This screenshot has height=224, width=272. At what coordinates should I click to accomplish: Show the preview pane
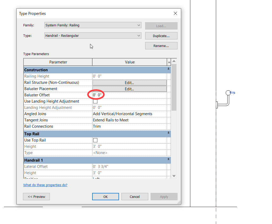36,197
